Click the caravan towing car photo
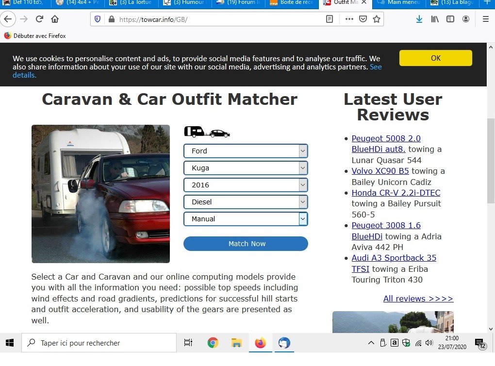The width and height of the screenshot is (495, 366). 101,194
